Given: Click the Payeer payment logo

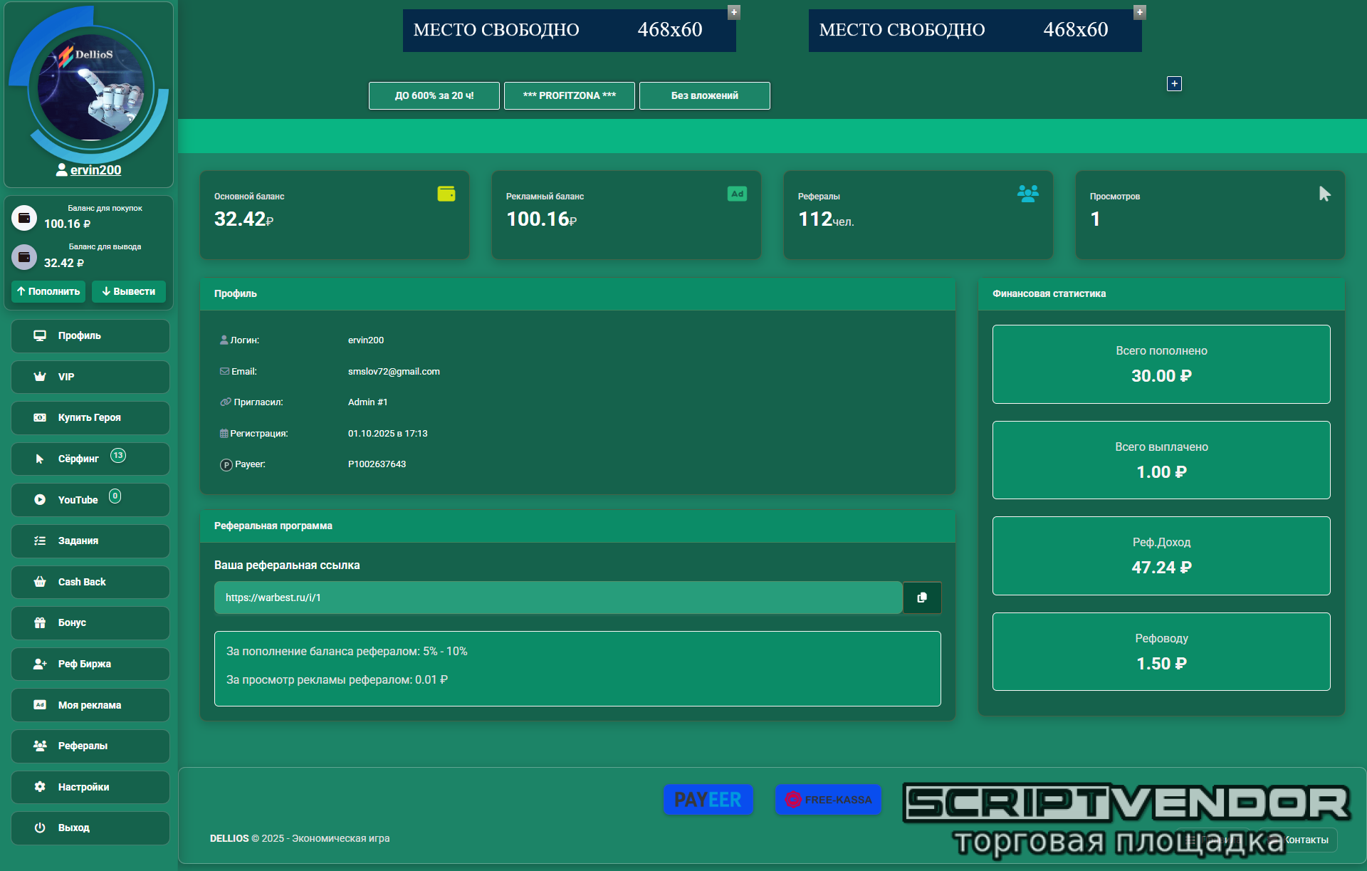Looking at the screenshot, I should point(708,800).
